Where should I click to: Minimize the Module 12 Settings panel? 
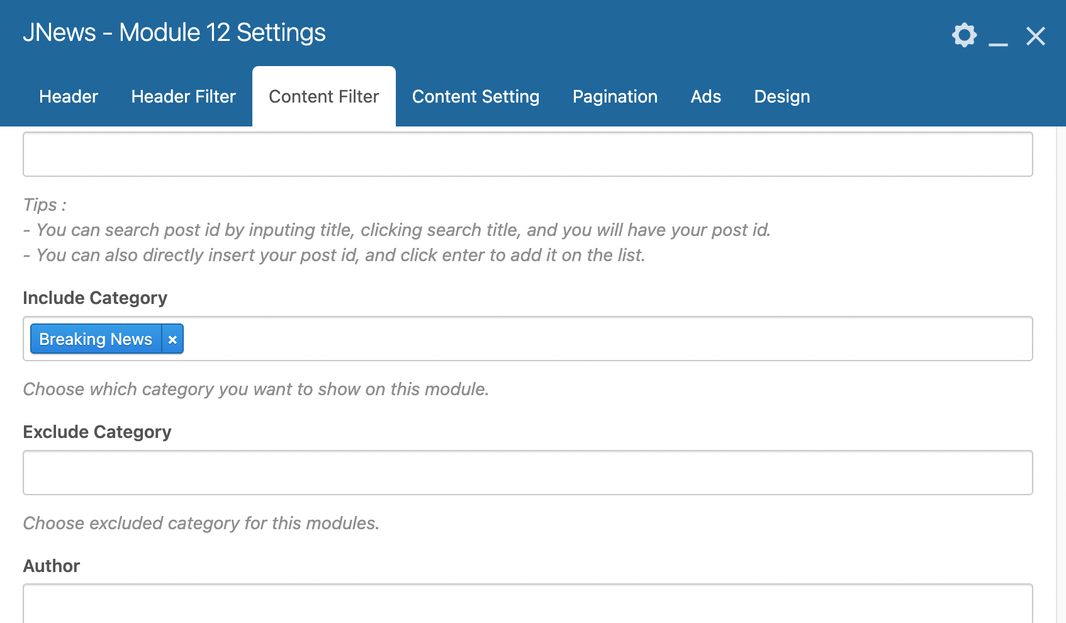click(998, 43)
